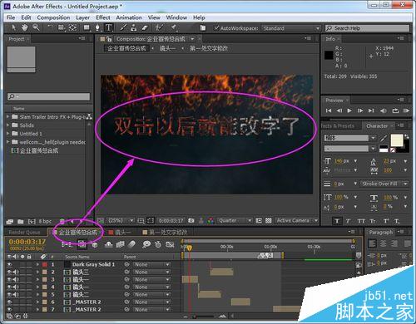Screen dimensions: 416x324
Task: Play the composition preview
Action: [349, 110]
